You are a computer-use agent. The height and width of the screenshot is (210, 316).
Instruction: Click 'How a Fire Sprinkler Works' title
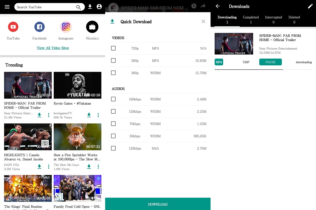click(x=77, y=157)
